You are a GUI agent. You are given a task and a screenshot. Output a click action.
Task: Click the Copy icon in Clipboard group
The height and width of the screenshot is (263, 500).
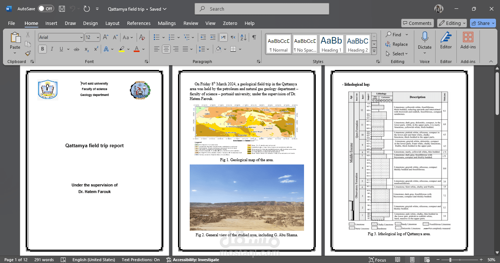(28, 44)
